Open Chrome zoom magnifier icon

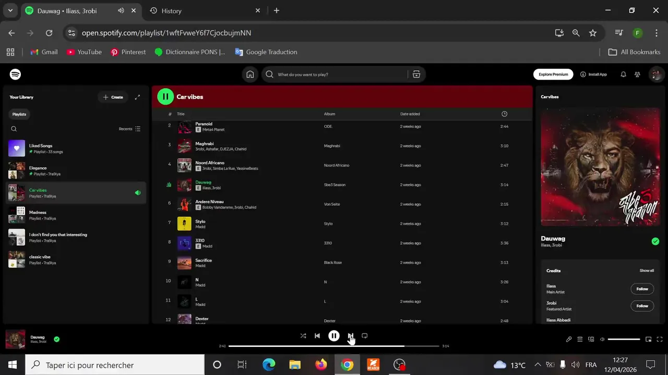pos(576,33)
